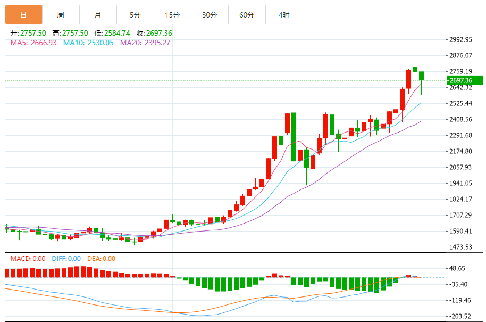Open the 月 (monthly) chart tab

[x=98, y=15]
